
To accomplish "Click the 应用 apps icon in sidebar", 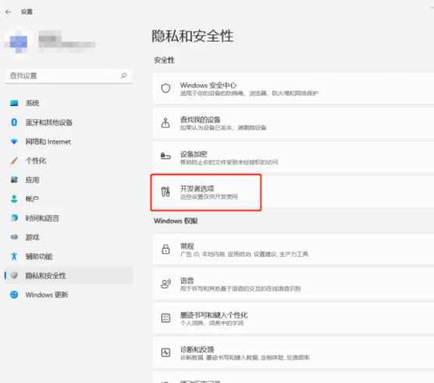I will point(14,179).
